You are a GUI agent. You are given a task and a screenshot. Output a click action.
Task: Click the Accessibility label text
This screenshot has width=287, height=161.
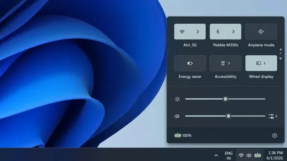[x=225, y=77]
